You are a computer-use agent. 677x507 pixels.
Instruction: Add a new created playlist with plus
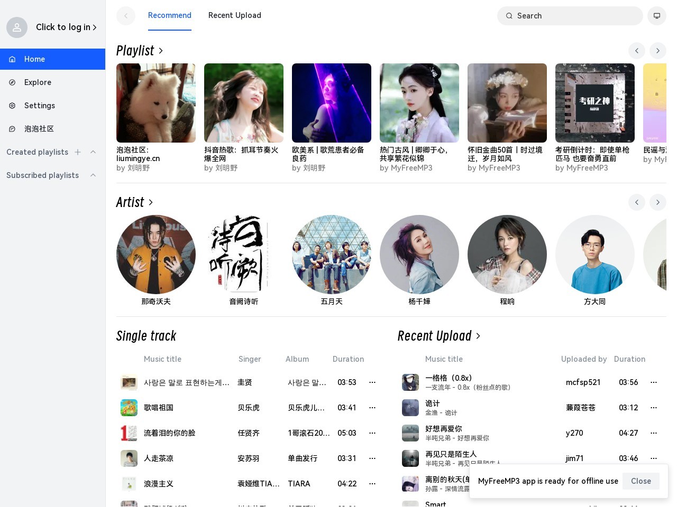(x=78, y=152)
